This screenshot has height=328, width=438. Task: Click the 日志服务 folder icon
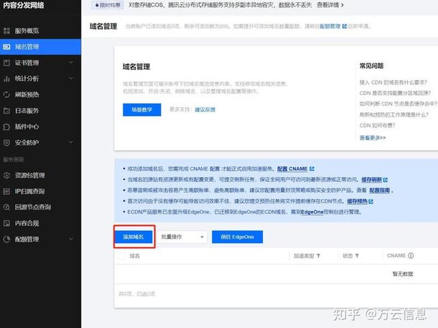point(7,111)
